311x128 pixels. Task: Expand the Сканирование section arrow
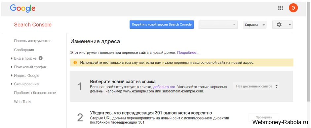[12, 84]
